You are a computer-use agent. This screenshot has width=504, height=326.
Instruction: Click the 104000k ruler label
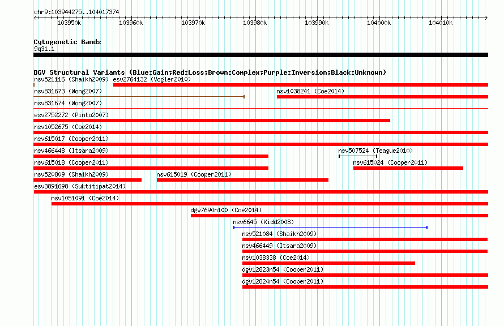(x=379, y=23)
